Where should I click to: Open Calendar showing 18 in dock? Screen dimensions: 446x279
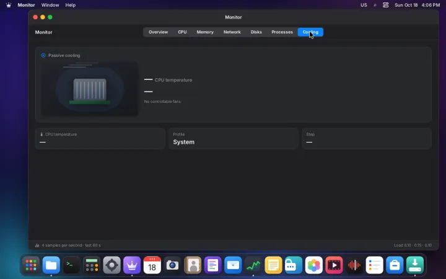(152, 265)
